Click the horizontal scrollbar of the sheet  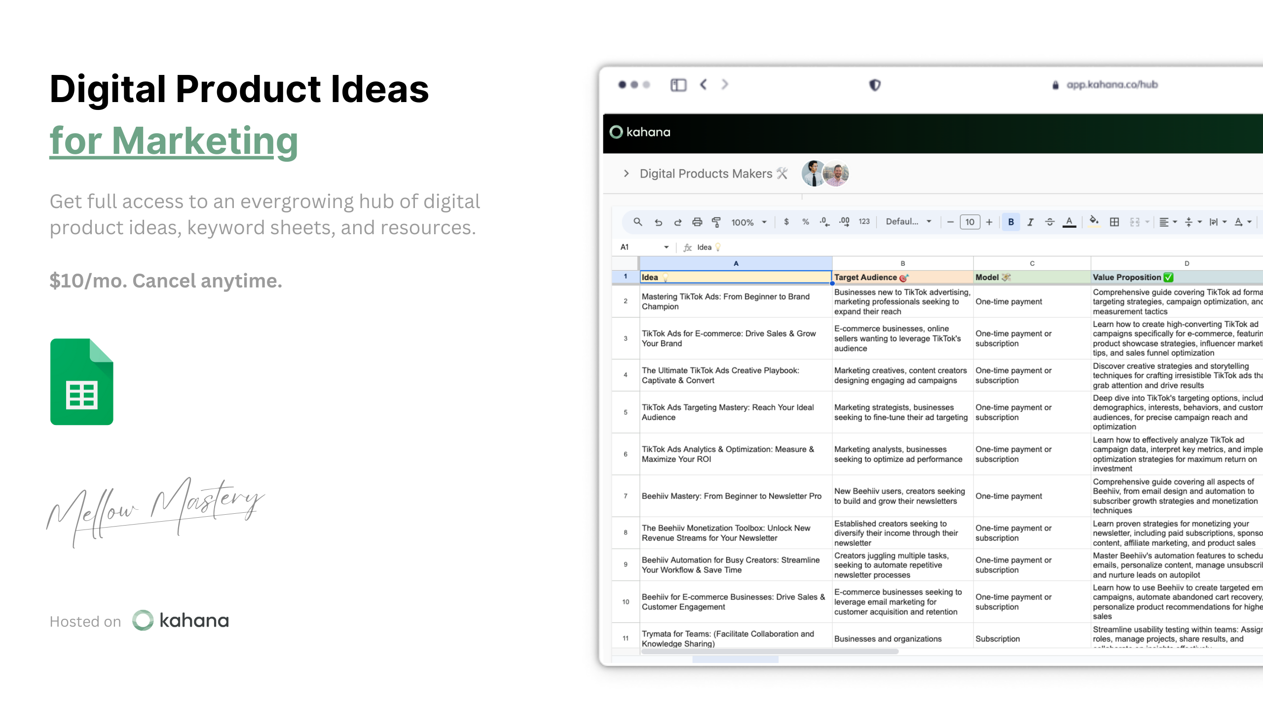pos(770,651)
